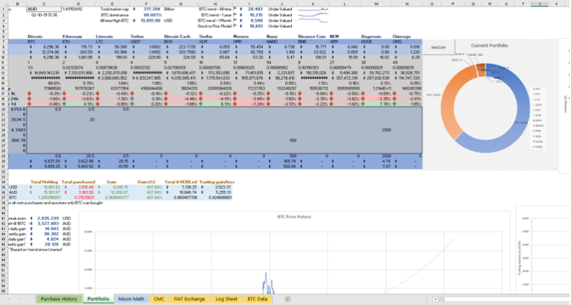
Task: Click red down arrow in Bitcoin 24h cell
Action: click(x=30, y=98)
